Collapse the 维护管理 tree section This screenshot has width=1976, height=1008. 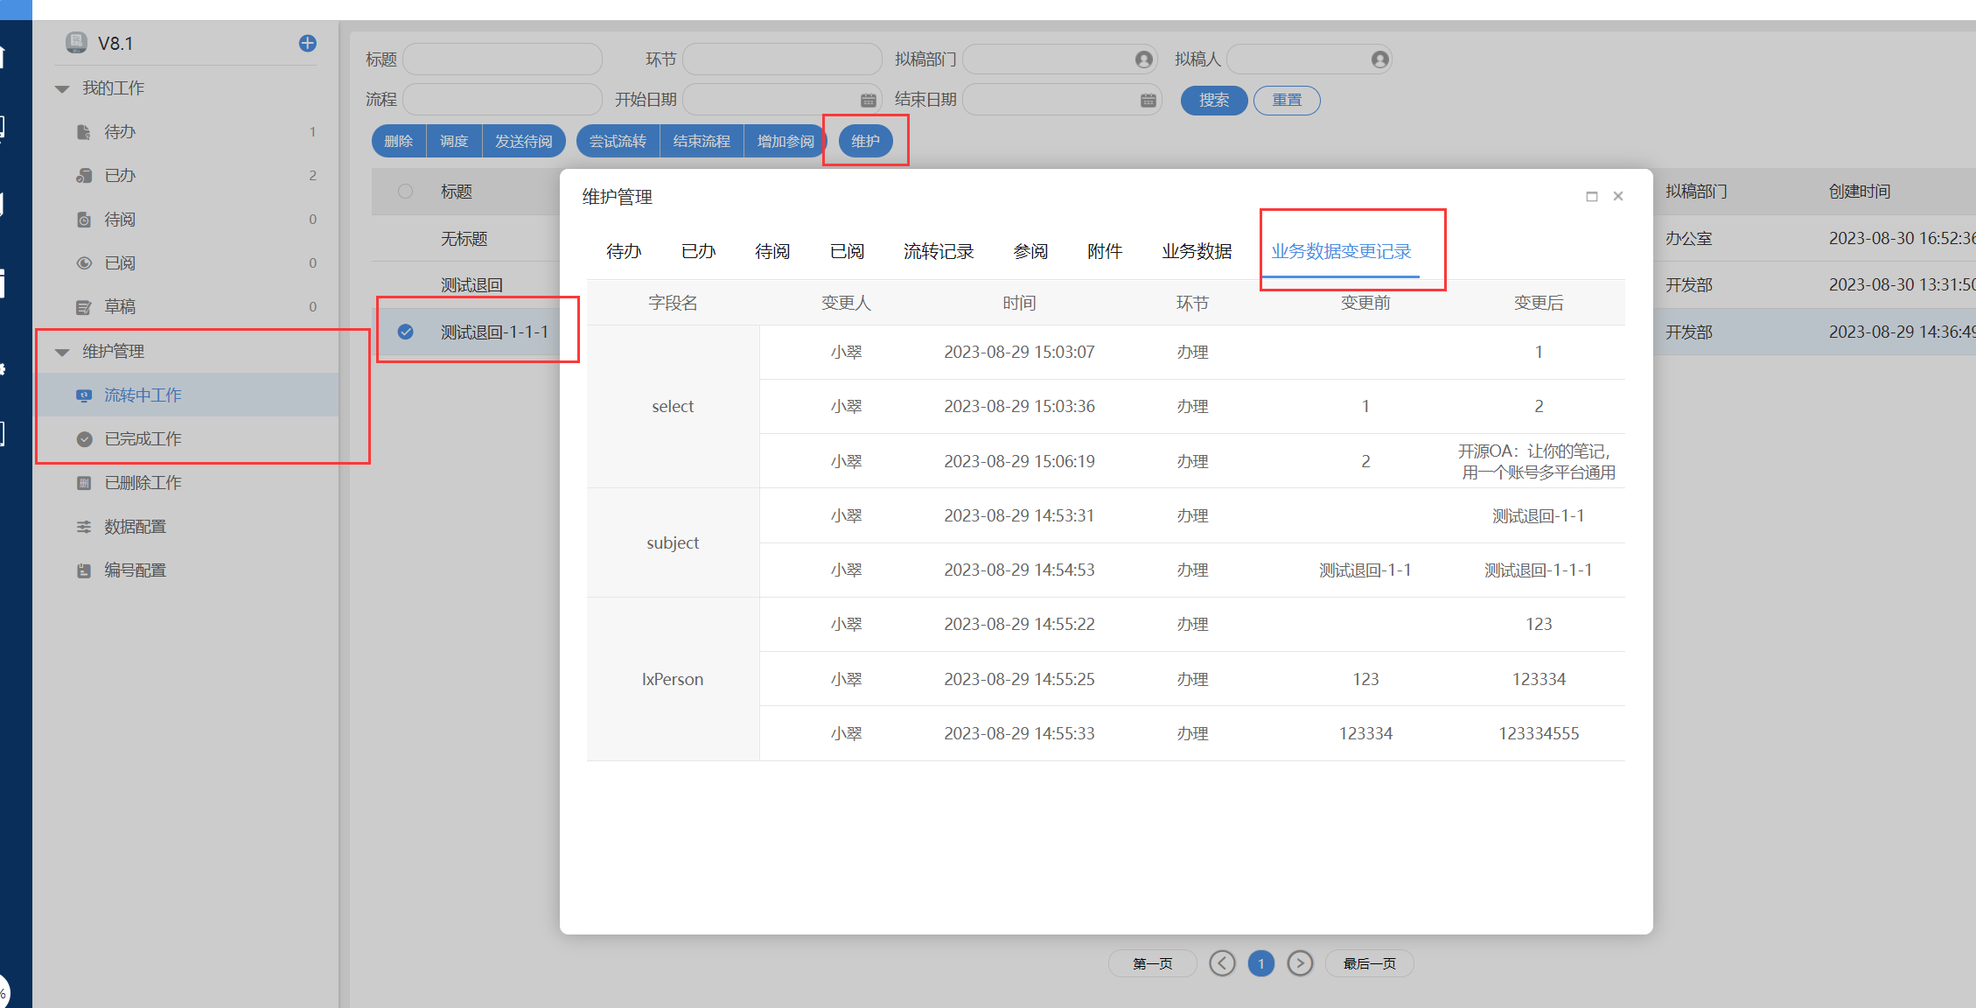62,352
